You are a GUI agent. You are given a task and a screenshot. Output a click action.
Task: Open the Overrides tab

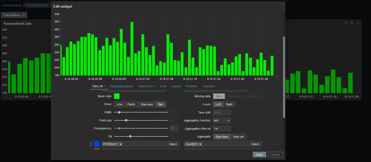click(x=208, y=86)
